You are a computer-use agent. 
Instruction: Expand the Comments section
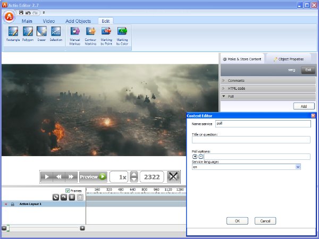click(268, 81)
